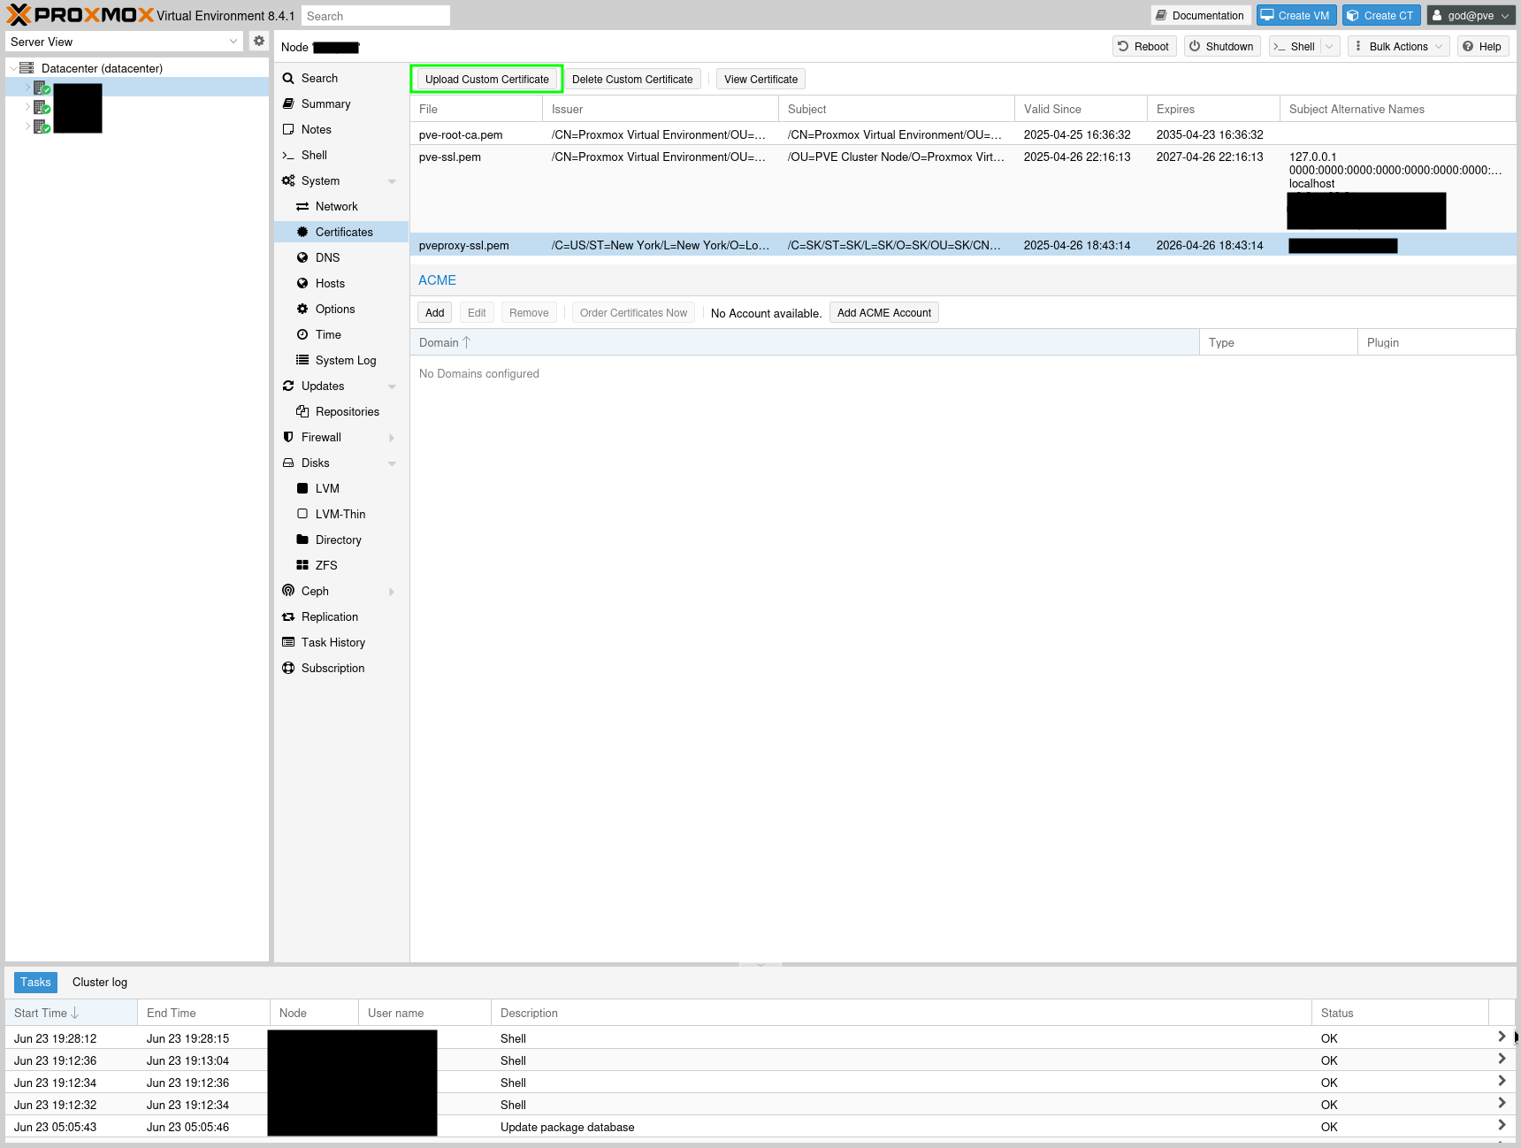Click the Disks drive icon

[288, 463]
